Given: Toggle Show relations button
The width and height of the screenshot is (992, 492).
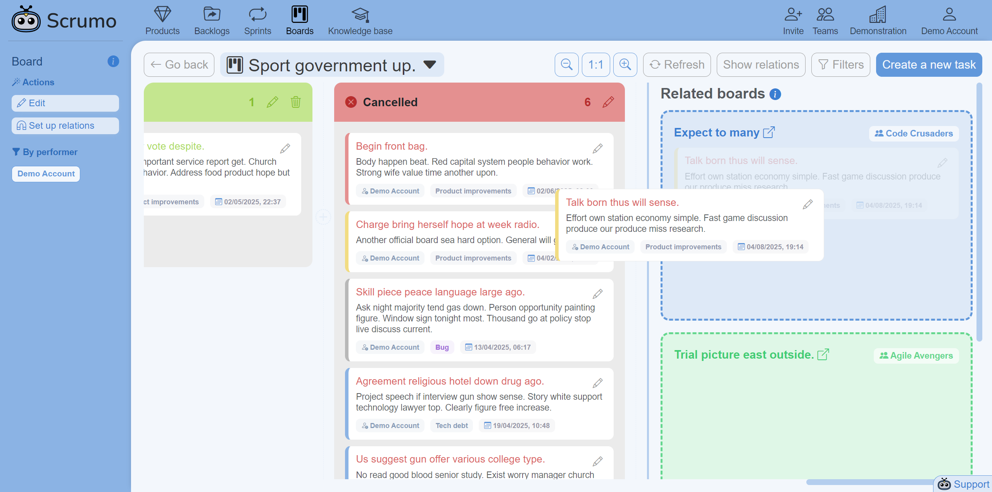Looking at the screenshot, I should (x=761, y=65).
